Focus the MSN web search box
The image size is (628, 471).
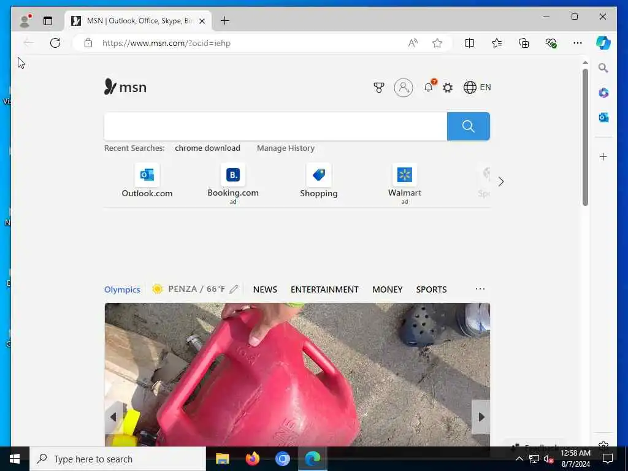pyautogui.click(x=275, y=126)
